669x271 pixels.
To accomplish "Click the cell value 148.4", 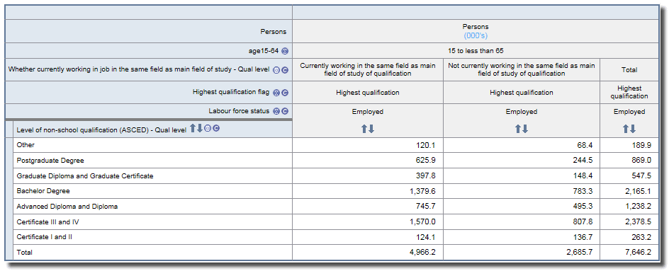I will click(x=583, y=175).
